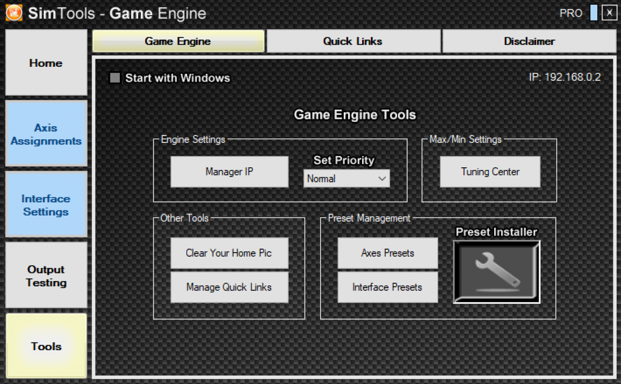
Task: Switch to the Quick Links tab
Action: 353,41
